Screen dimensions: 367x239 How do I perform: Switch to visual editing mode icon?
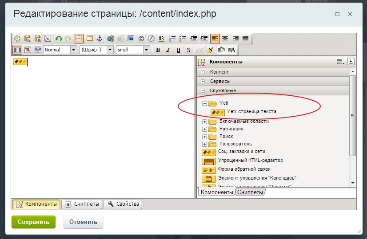18,50
